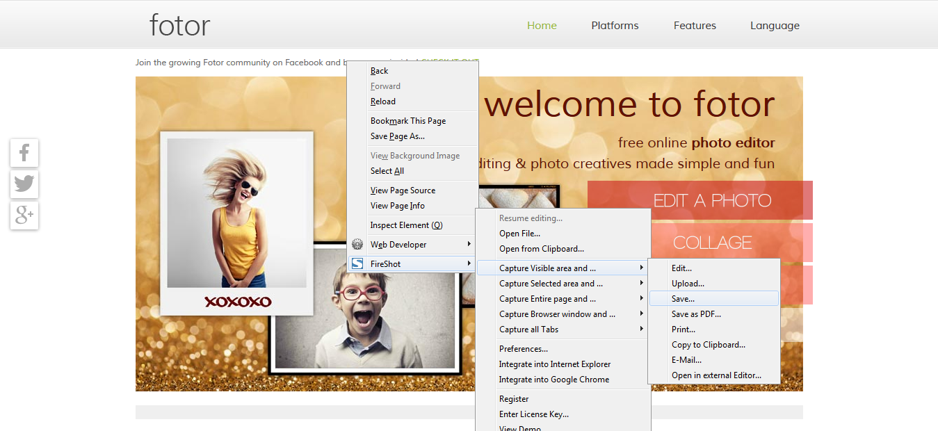Select Bookmark This Page

pyautogui.click(x=412, y=121)
